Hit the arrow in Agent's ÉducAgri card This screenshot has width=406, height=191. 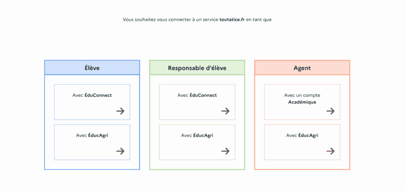pos(330,151)
